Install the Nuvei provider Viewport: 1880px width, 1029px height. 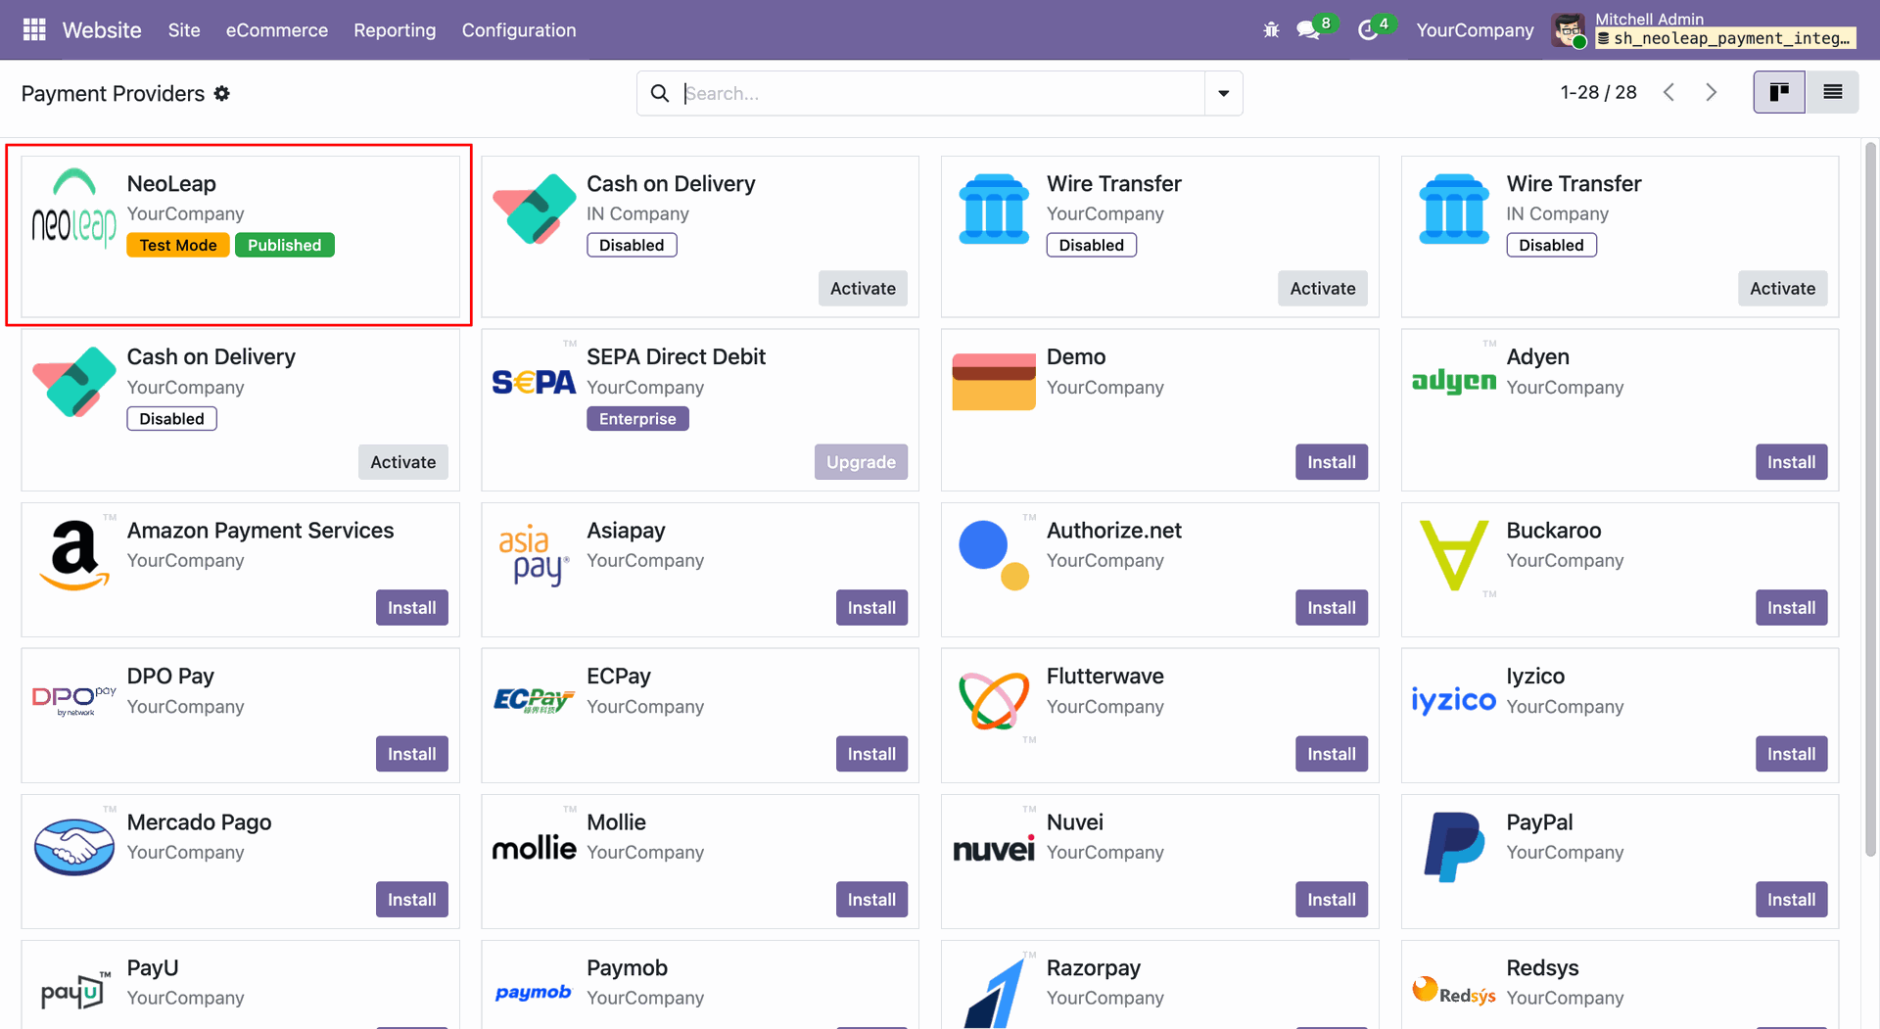(1332, 900)
